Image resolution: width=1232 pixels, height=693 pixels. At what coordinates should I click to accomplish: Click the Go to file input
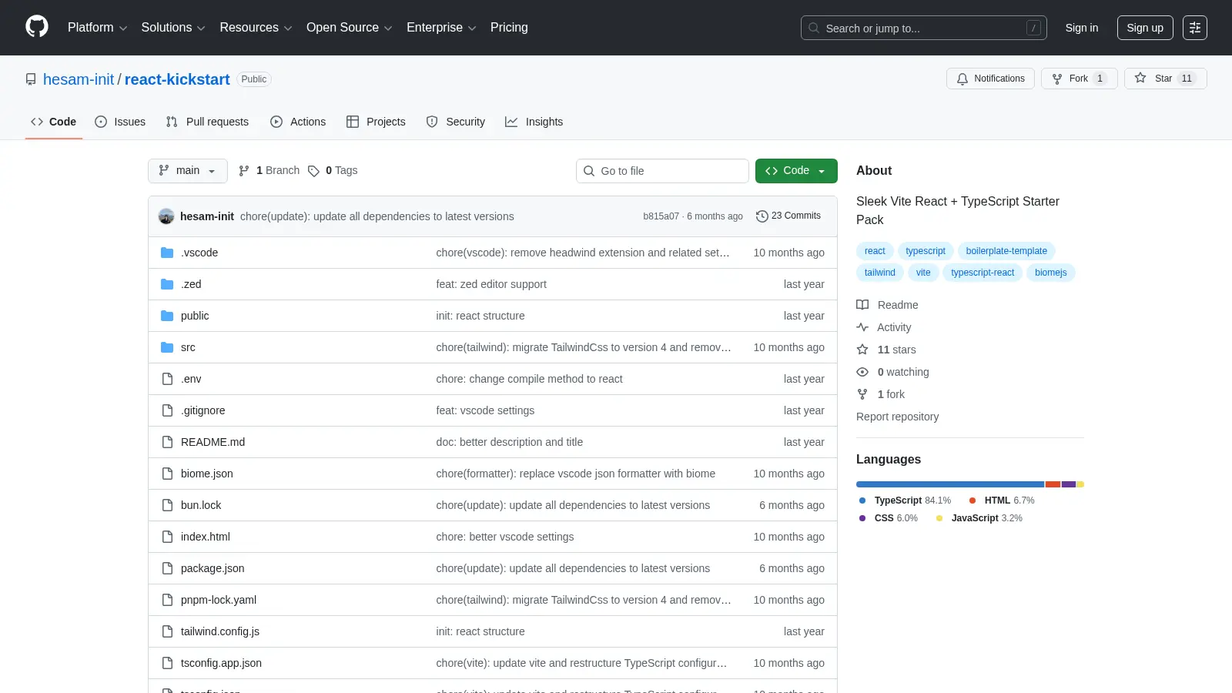click(662, 171)
